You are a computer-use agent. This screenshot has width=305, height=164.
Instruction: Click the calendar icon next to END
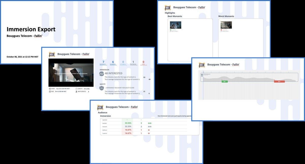[50, 91]
